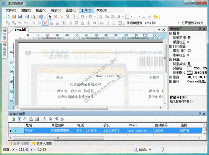Screen dimensions: 209x155
Task: Click the 背景色 white color swatch
Action: (x=189, y=68)
